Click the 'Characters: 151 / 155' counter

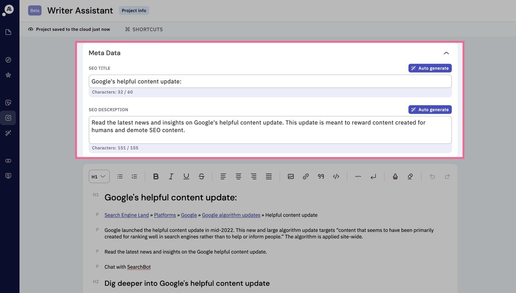point(115,148)
